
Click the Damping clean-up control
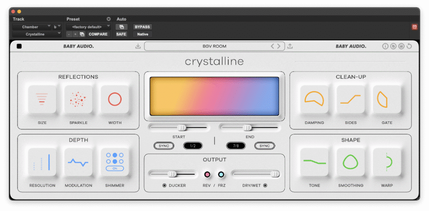[x=314, y=100]
